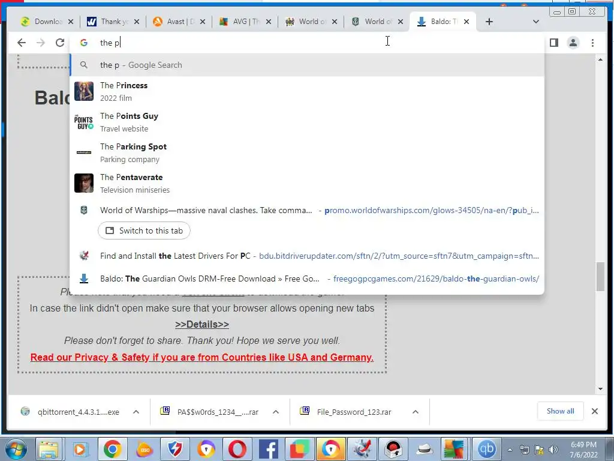Close the Avast tab

[203, 22]
